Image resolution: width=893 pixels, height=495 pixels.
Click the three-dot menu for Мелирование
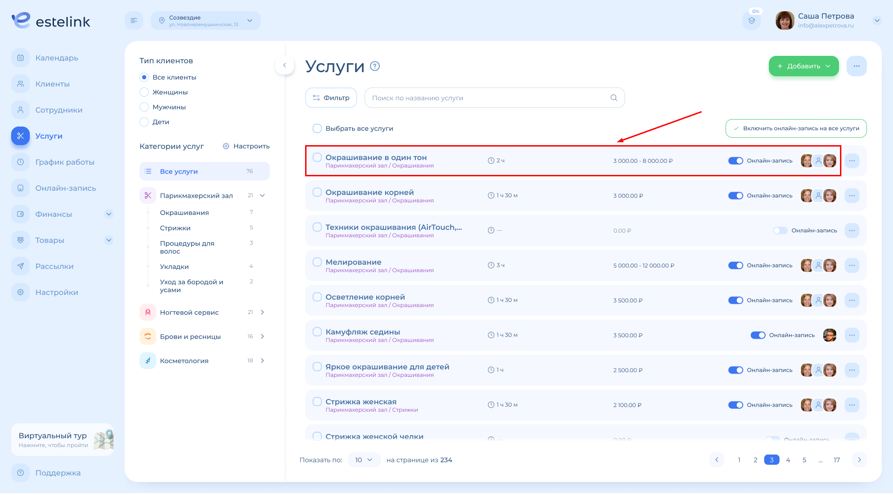coord(852,265)
